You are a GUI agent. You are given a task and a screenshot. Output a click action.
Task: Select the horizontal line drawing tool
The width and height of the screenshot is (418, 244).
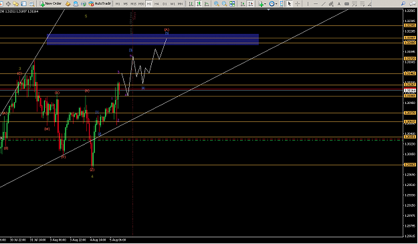click(316, 4)
